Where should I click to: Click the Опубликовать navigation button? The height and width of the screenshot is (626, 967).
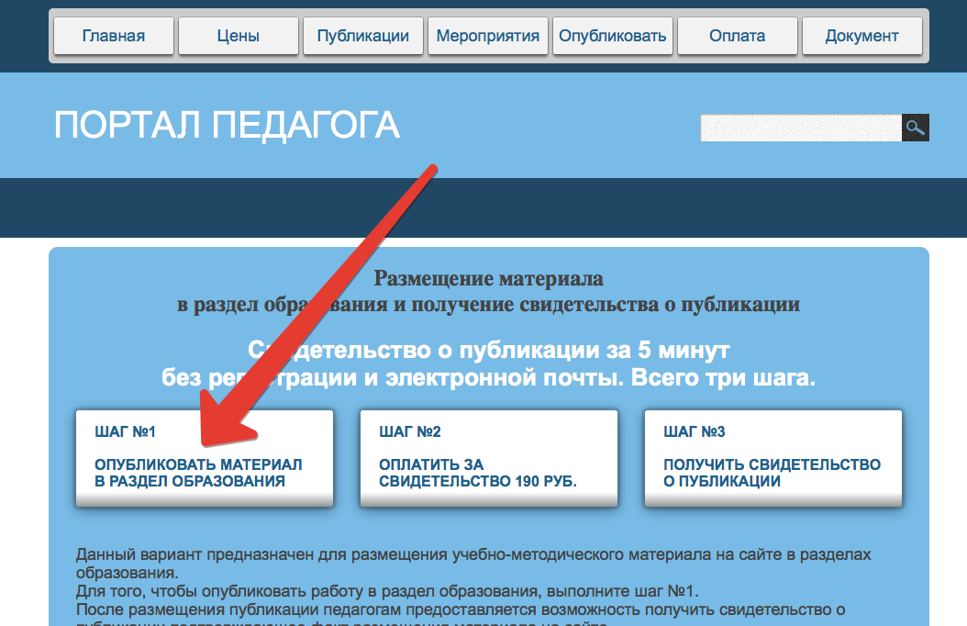point(612,36)
